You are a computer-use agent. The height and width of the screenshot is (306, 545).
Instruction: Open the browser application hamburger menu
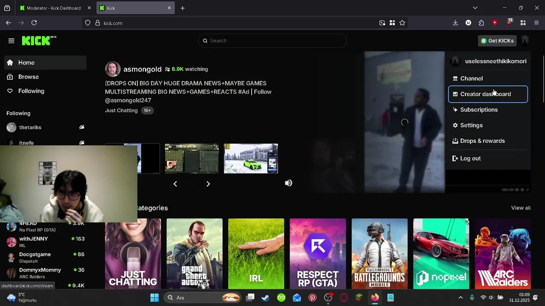[x=536, y=23]
